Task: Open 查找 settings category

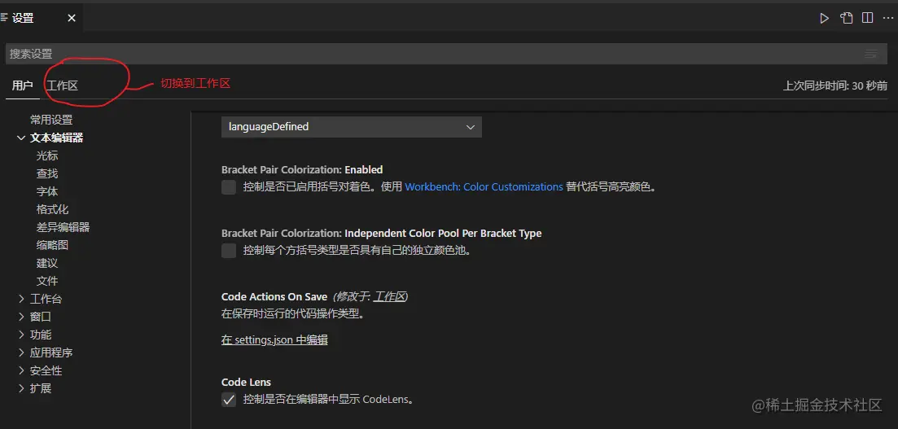Action: click(47, 173)
